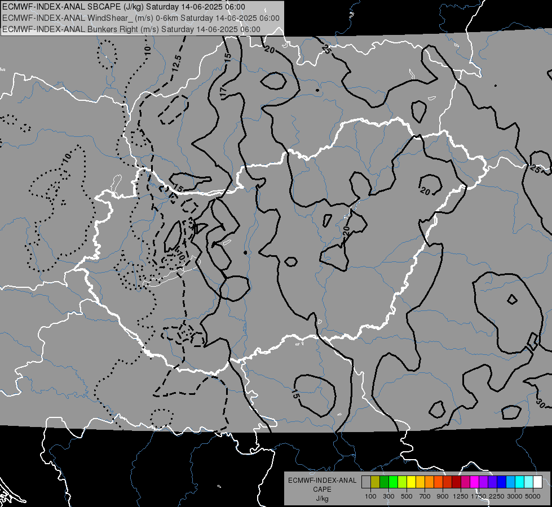Click the WindShear 0-6km title line

141,18
